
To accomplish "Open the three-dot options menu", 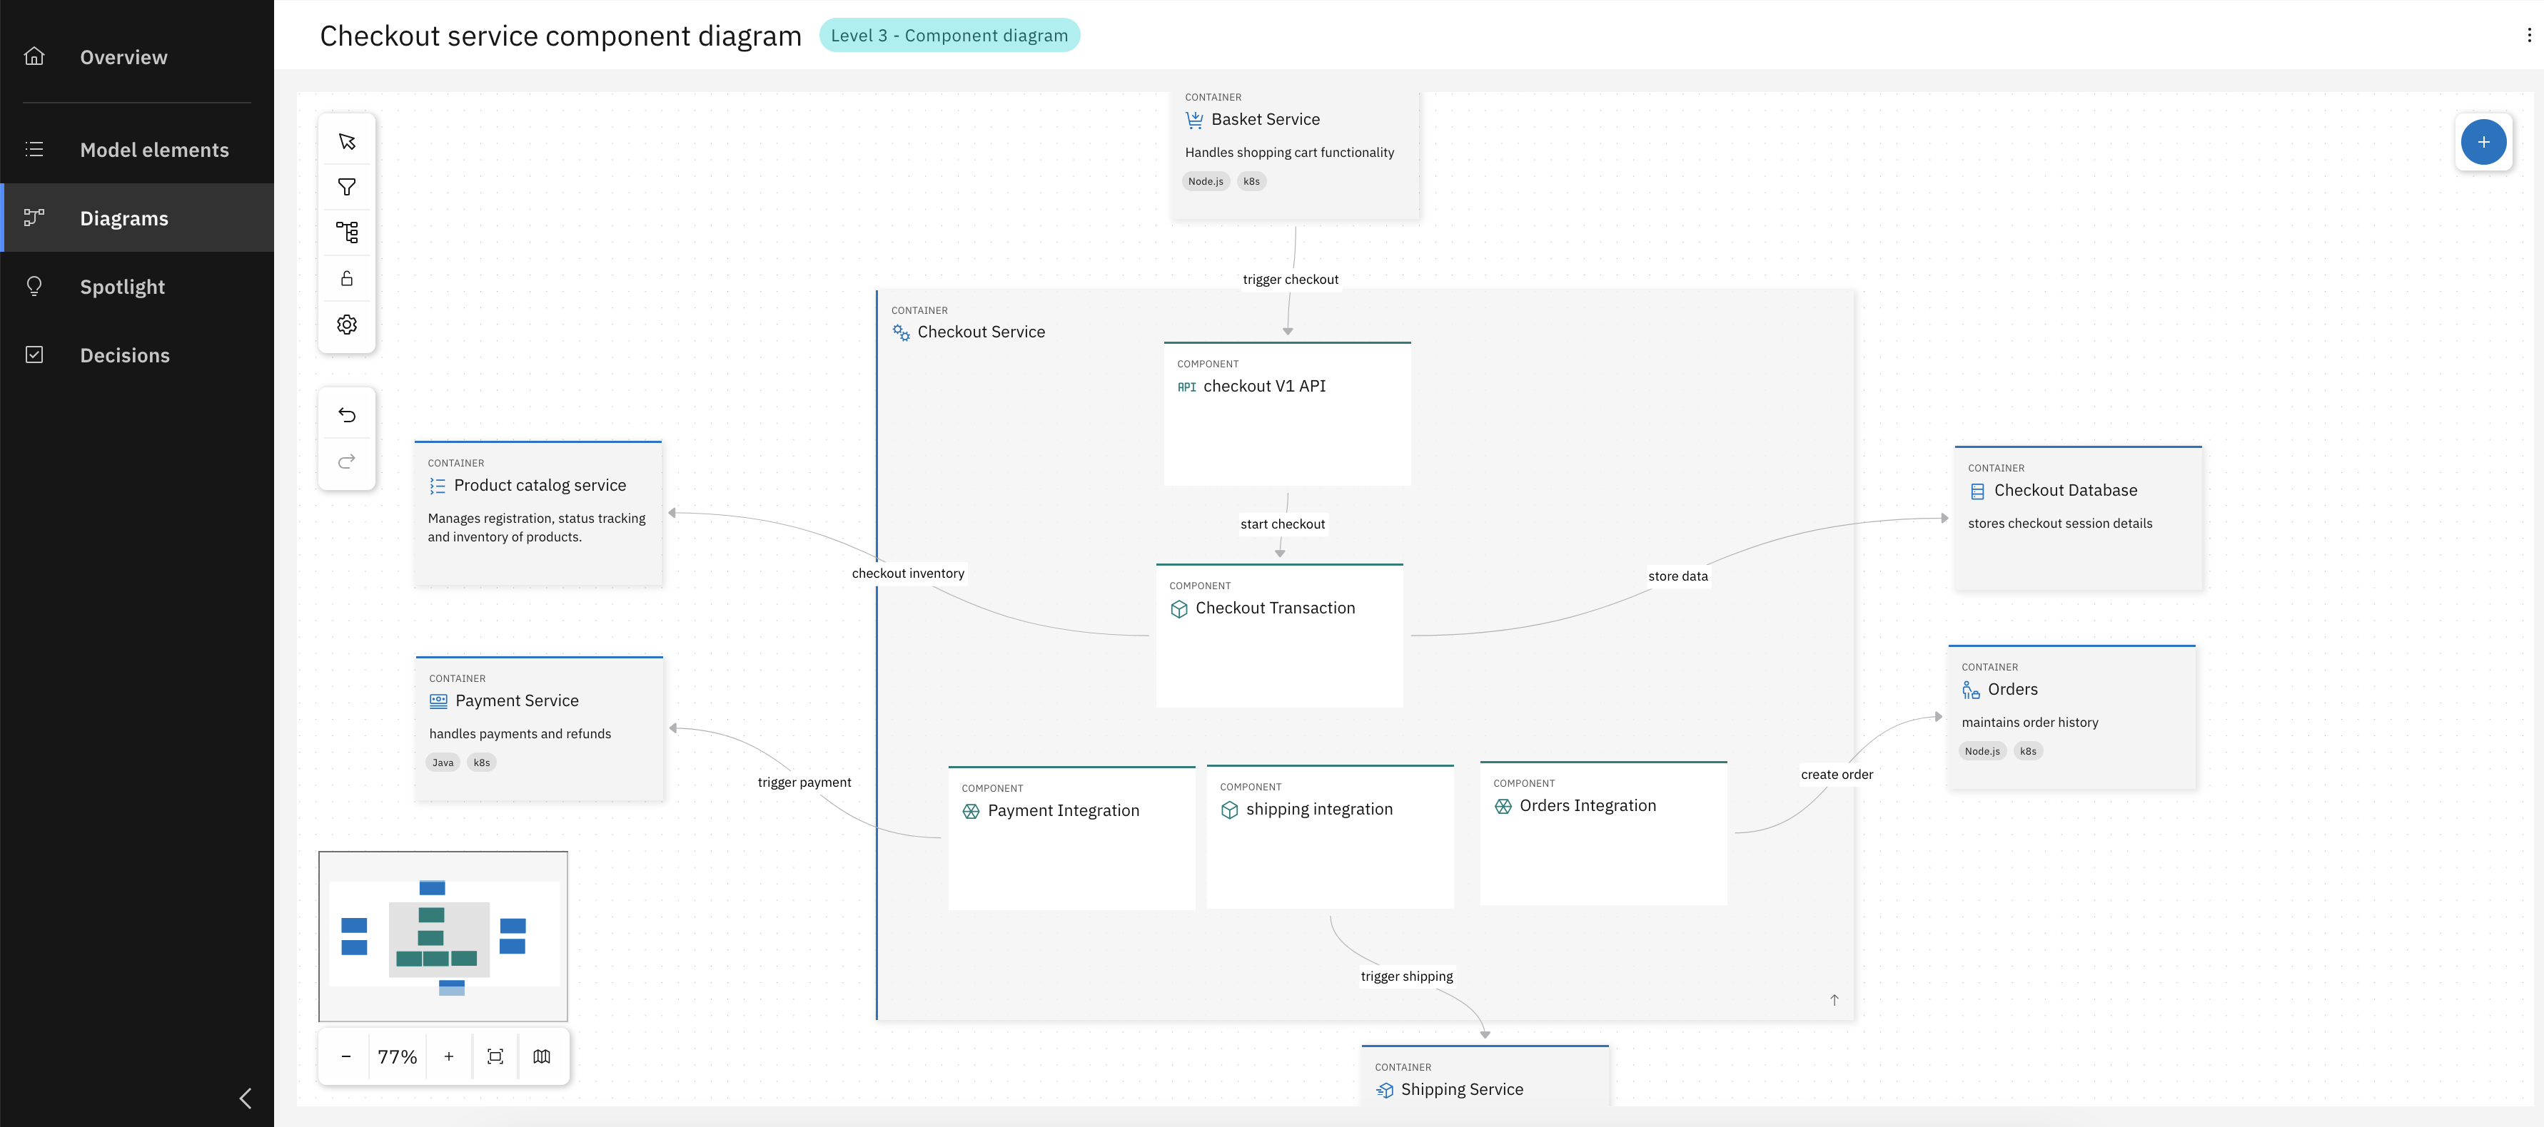I will (x=2528, y=36).
